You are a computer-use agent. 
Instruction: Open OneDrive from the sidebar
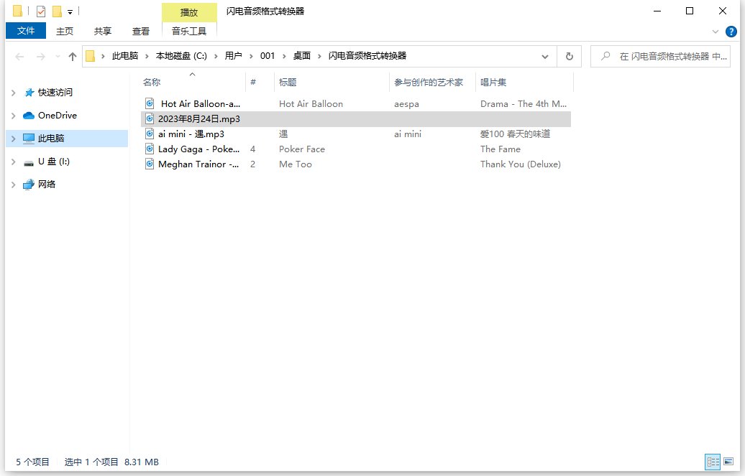pos(54,115)
